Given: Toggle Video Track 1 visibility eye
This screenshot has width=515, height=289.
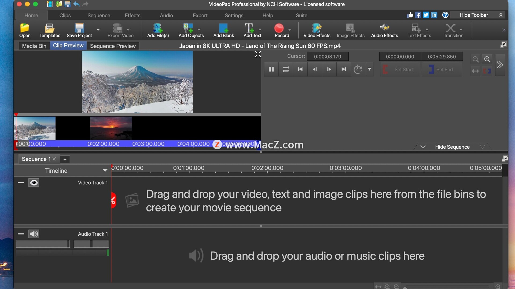Looking at the screenshot, I should click(x=34, y=182).
